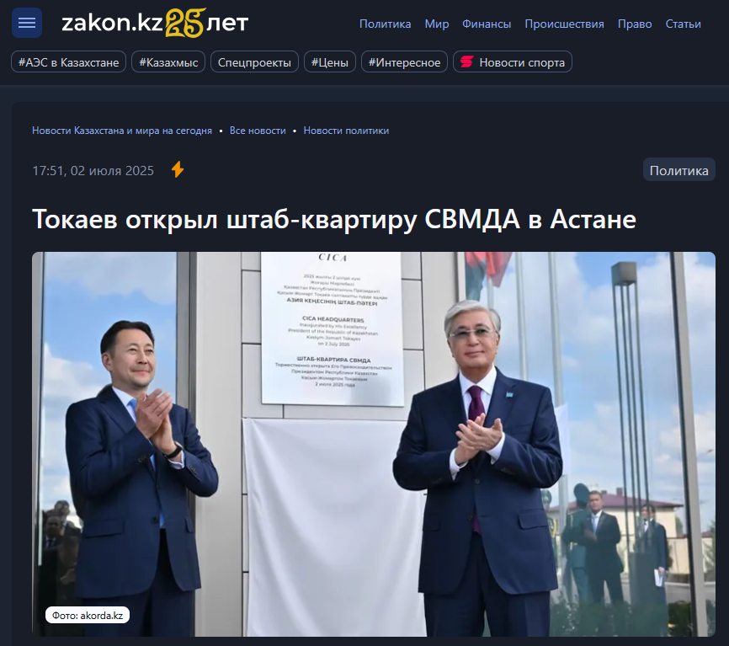Open Новости спорта chip
729x646 pixels.
coord(513,61)
